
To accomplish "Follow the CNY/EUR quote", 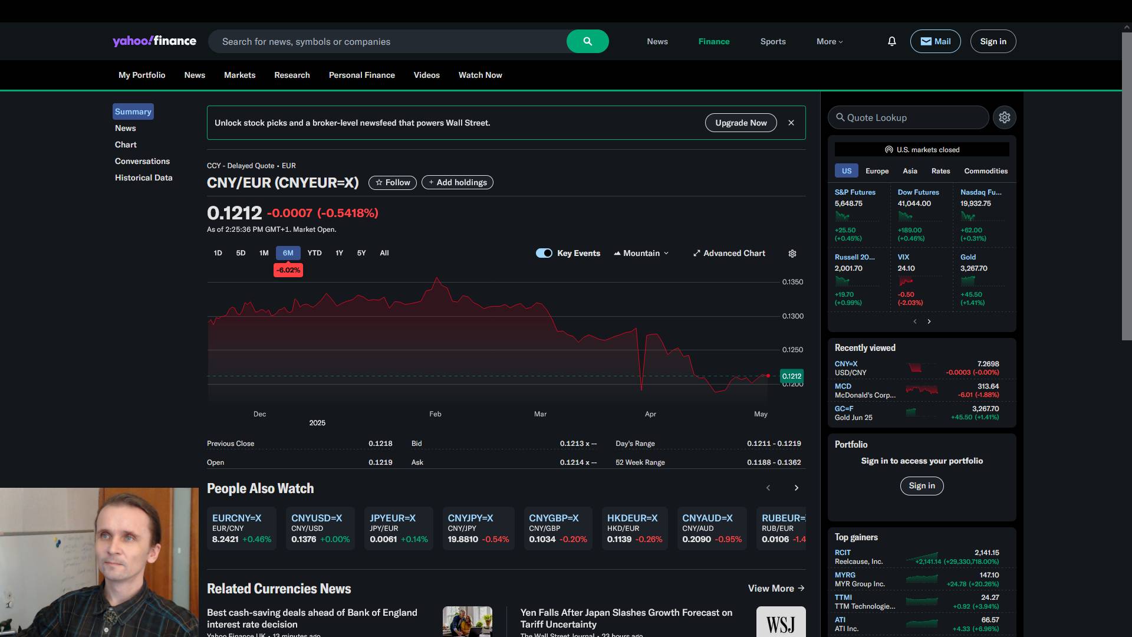I will [x=393, y=183].
